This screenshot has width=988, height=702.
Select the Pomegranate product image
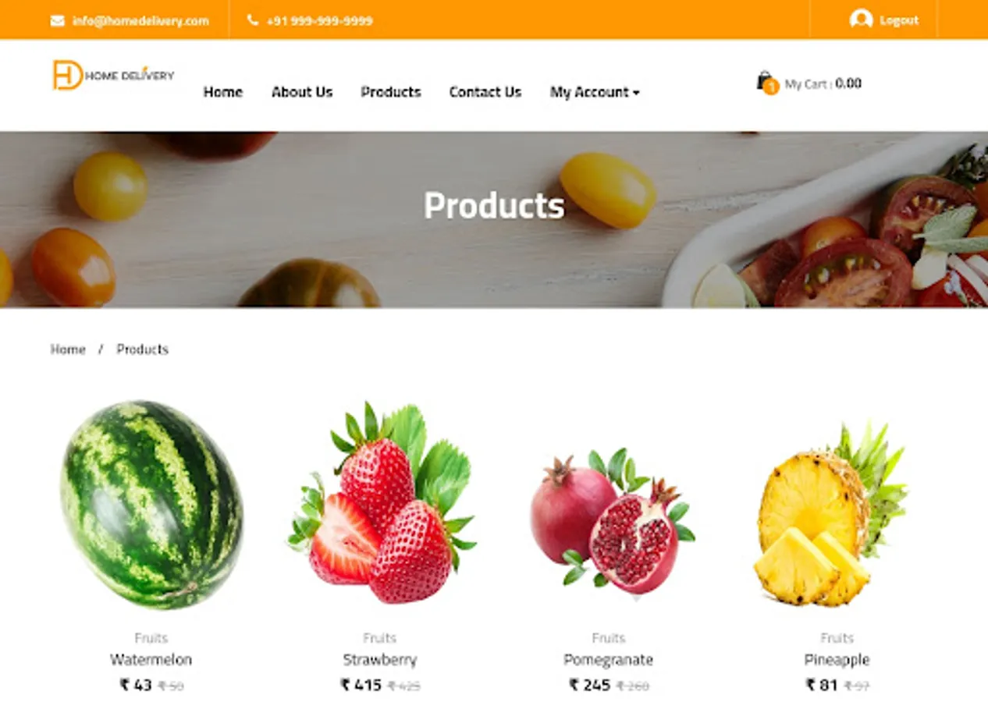611,519
